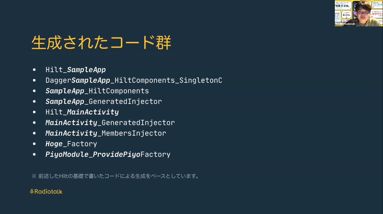Screen dimensions: 383x214
Task: Click the footnote text starting with ※
Action: click(x=115, y=176)
